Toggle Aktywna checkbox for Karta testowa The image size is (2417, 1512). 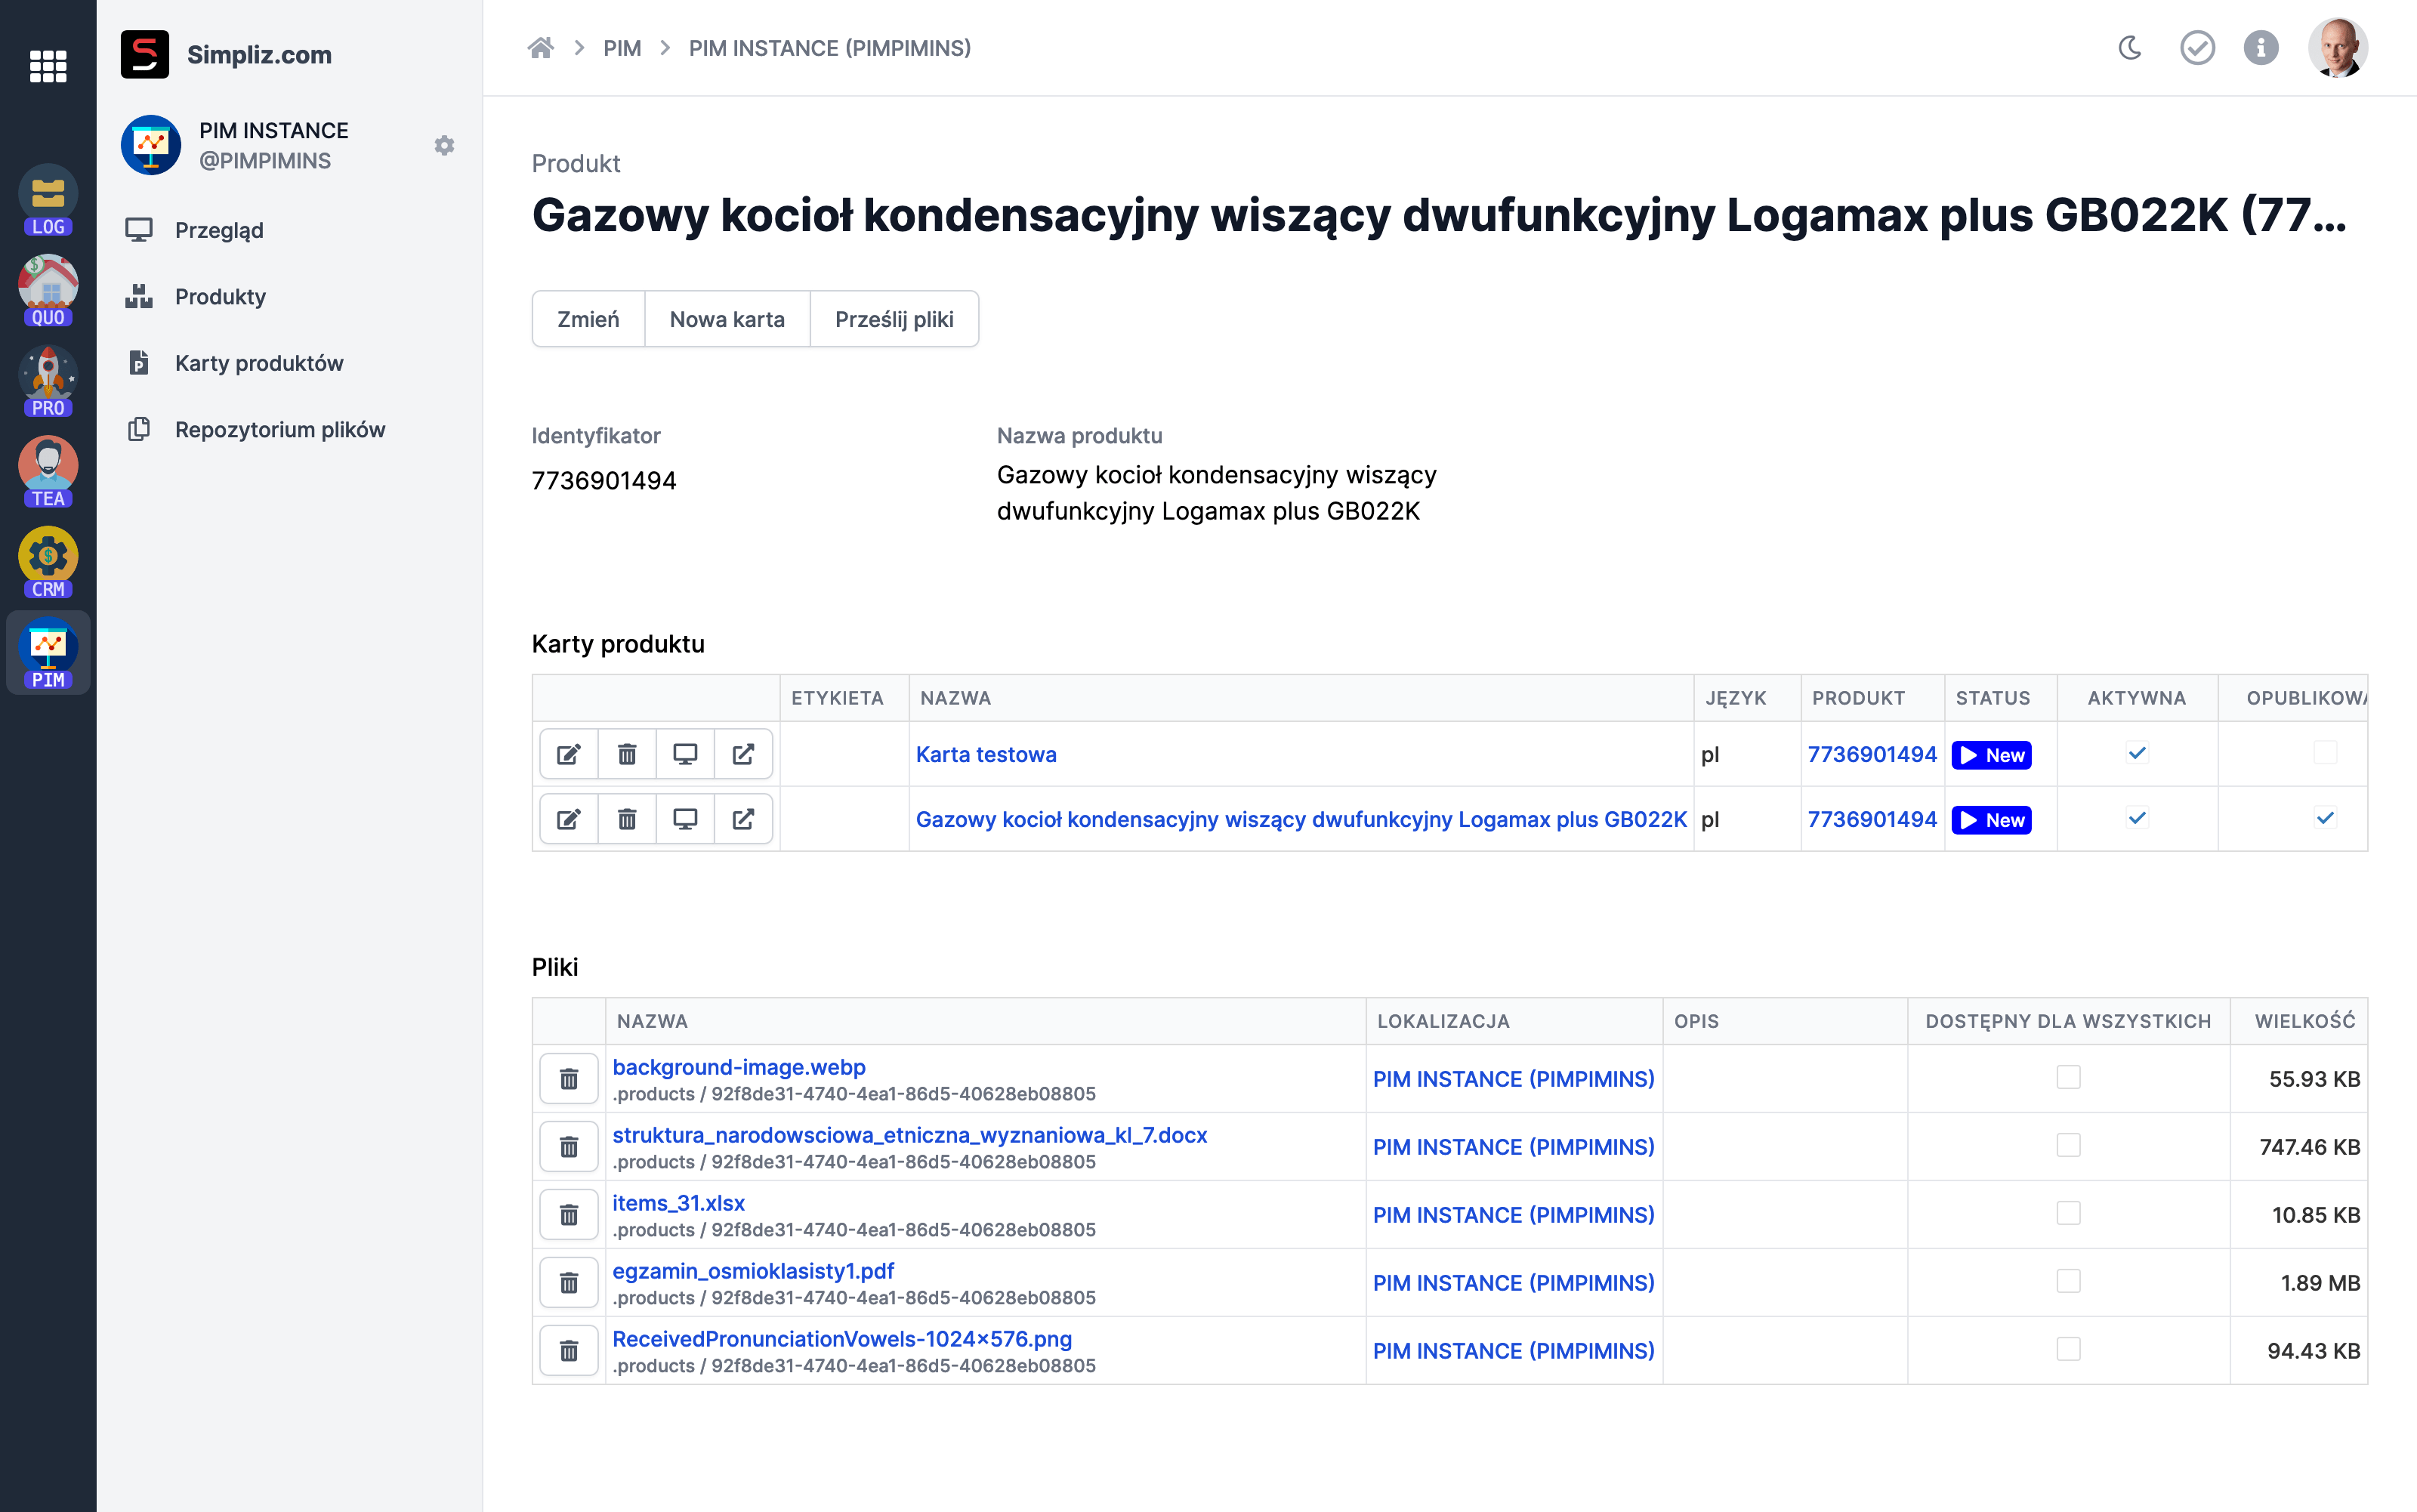point(2137,753)
